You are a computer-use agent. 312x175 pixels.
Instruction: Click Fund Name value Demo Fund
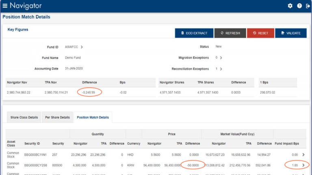pos(73,58)
